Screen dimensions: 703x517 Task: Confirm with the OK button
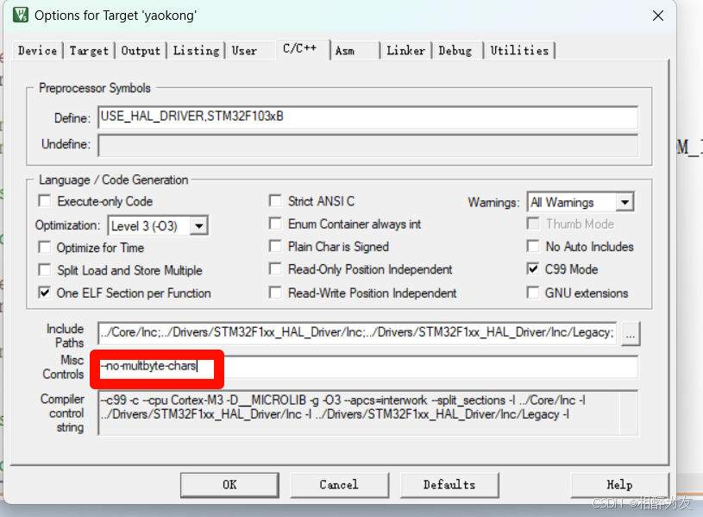229,485
